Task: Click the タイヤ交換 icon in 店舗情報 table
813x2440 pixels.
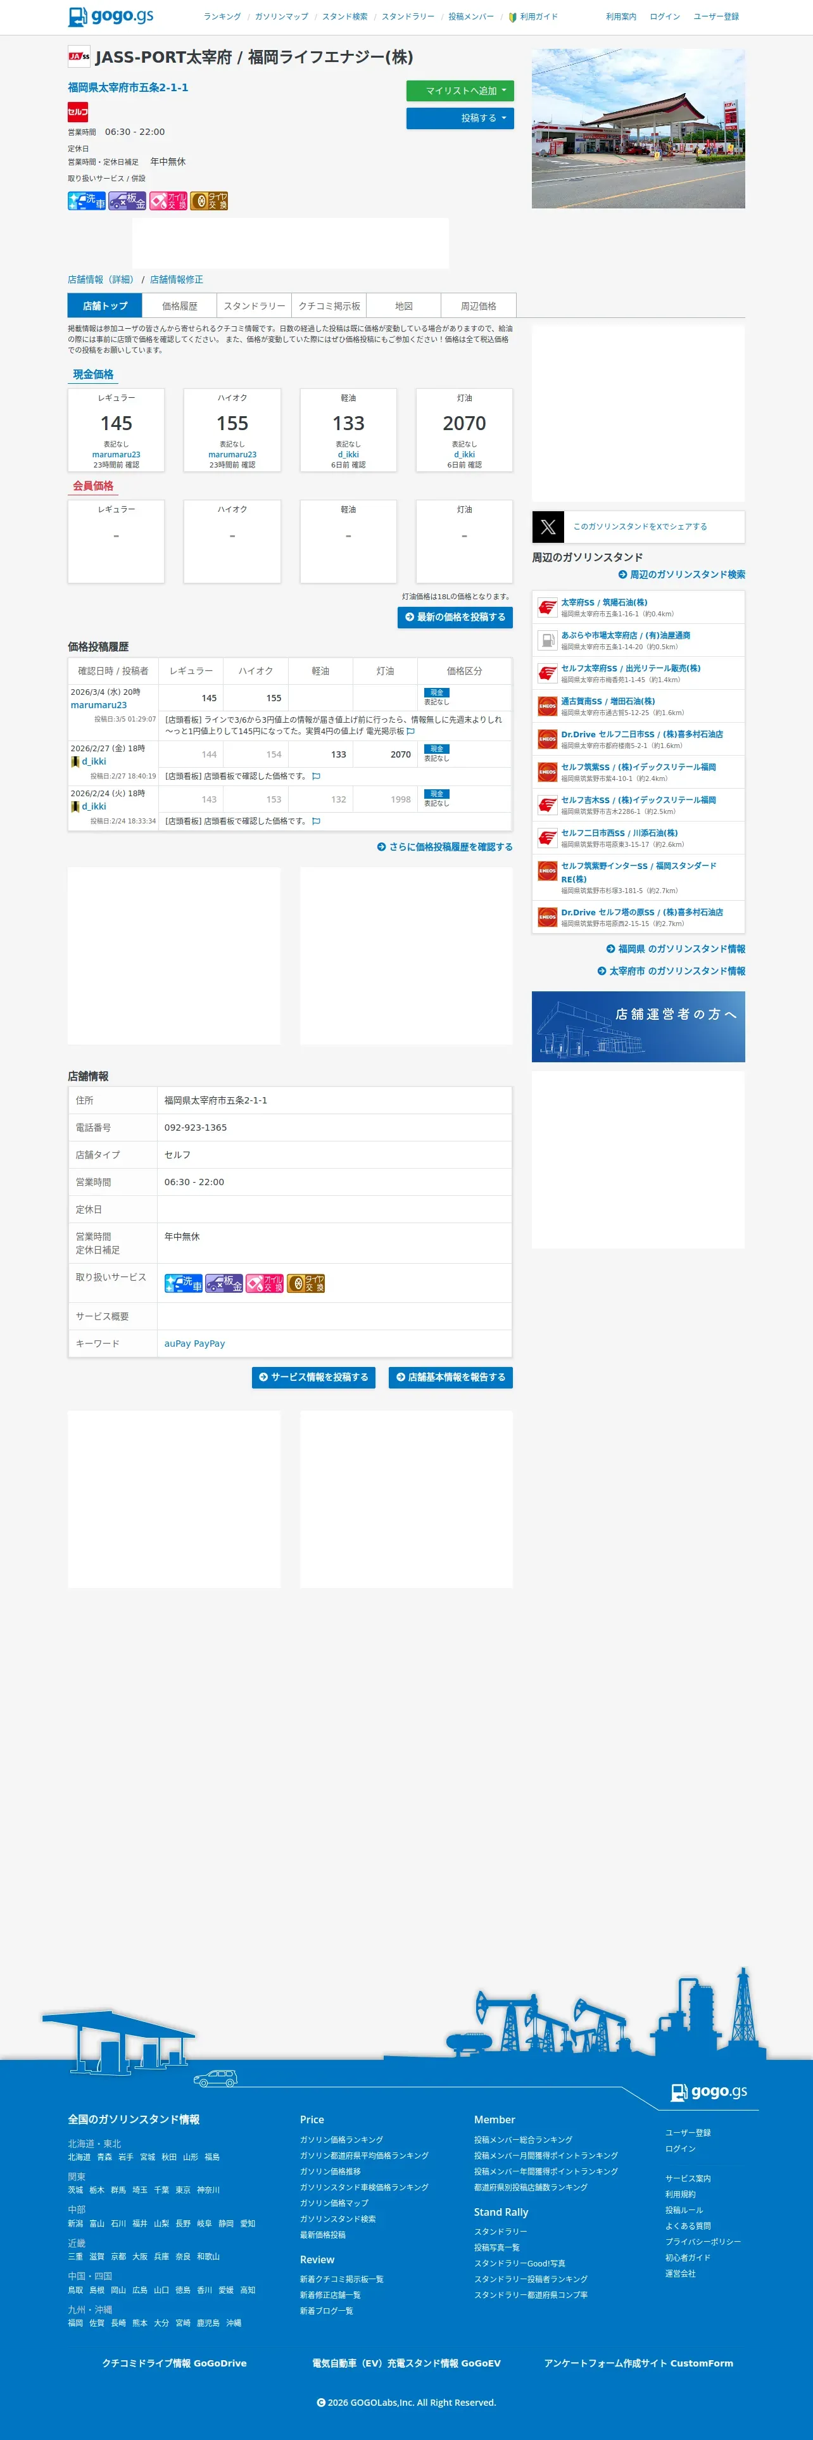Action: click(306, 1283)
